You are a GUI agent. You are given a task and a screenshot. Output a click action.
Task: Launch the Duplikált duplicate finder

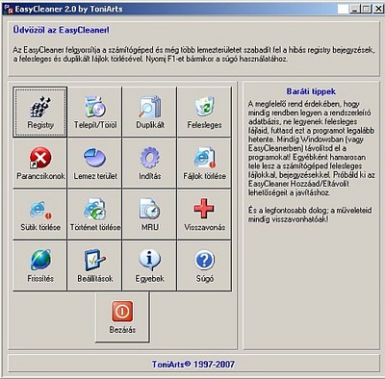pos(149,112)
